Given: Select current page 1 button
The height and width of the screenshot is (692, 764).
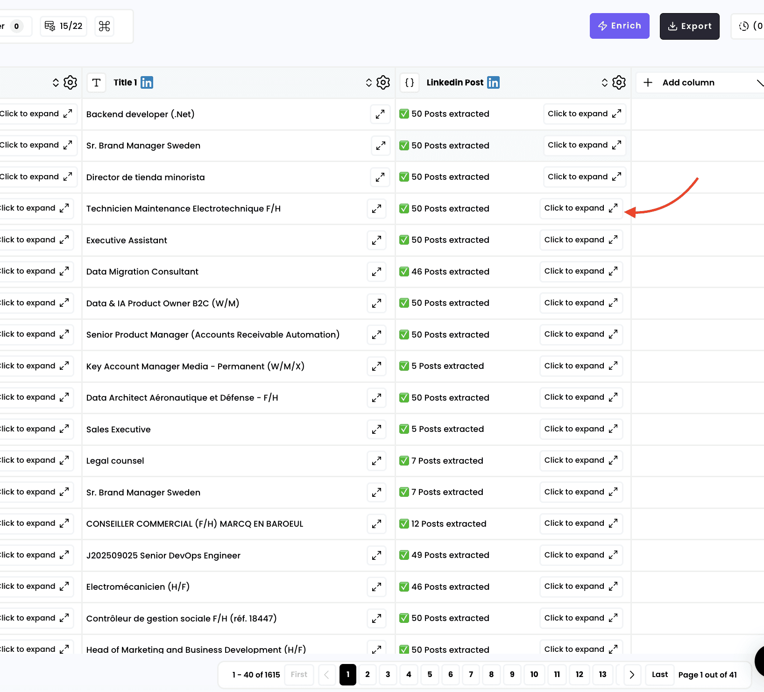Looking at the screenshot, I should [348, 675].
